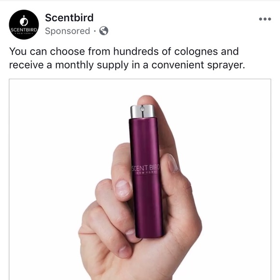Visit the Scentbird page name link
280x280 pixels.
pyautogui.click(x=70, y=18)
